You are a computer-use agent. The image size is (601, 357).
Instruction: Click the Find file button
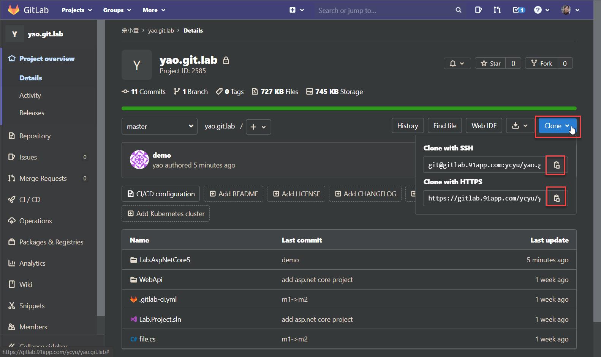click(445, 126)
